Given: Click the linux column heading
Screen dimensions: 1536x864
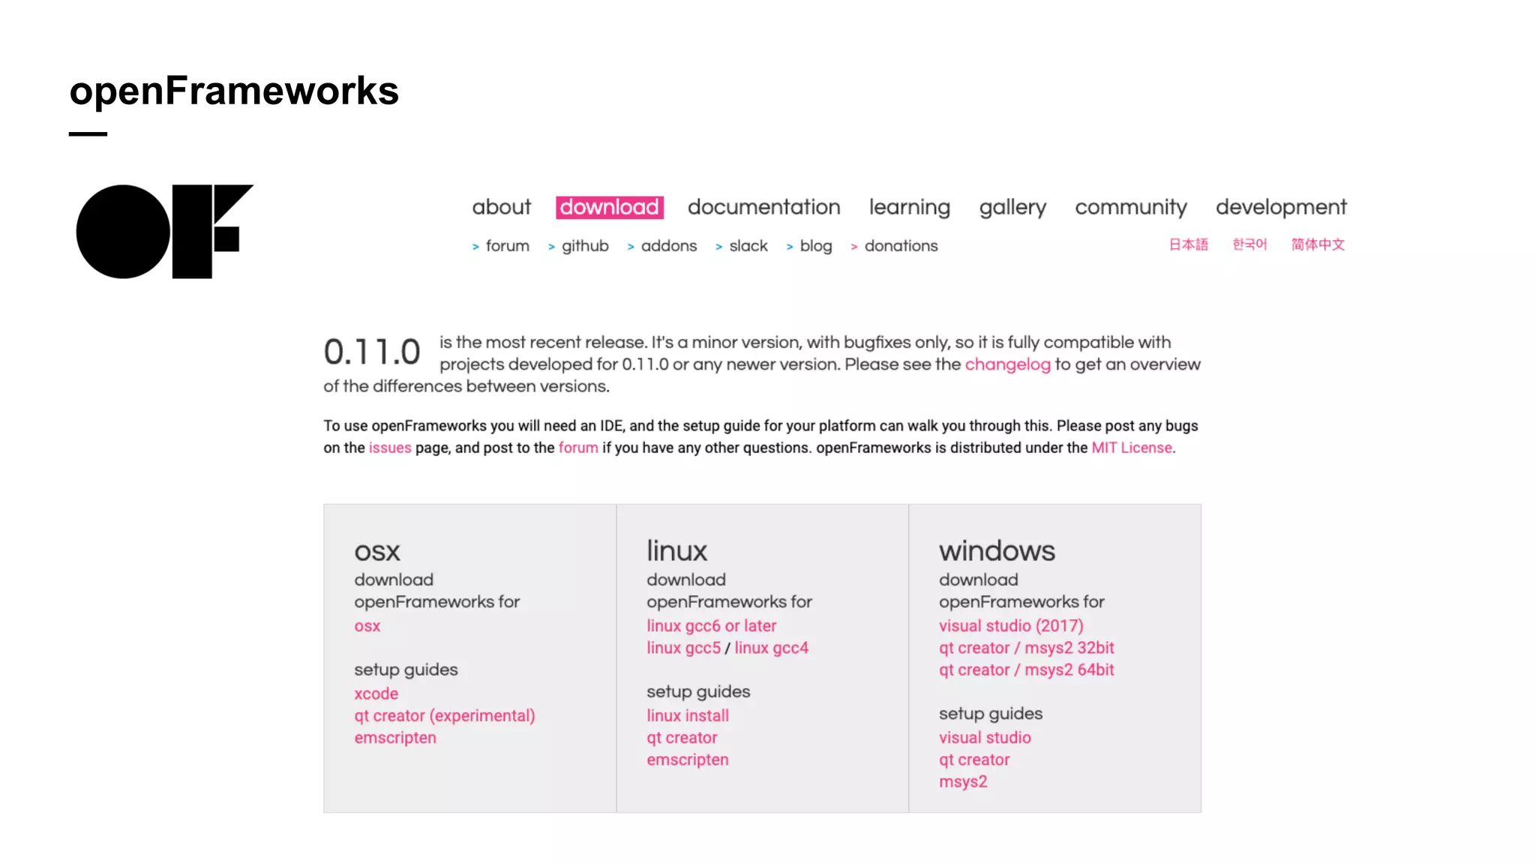Looking at the screenshot, I should [676, 550].
